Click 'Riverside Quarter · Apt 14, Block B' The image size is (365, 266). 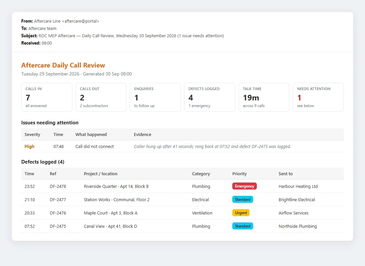coord(116,186)
